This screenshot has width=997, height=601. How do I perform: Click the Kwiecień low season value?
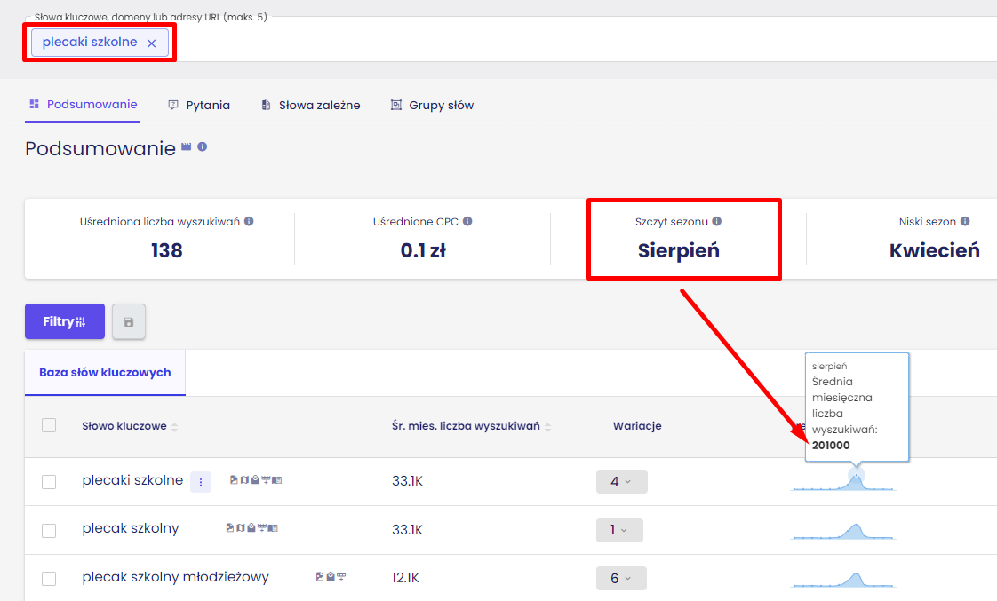point(935,250)
